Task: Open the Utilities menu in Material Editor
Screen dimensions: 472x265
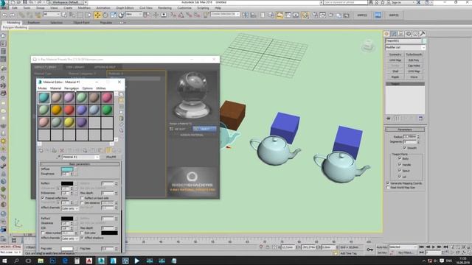Action: [x=101, y=88]
